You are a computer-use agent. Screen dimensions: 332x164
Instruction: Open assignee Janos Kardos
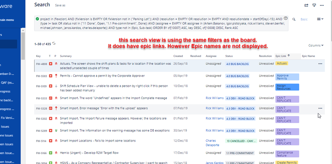pyautogui.click(x=214, y=163)
